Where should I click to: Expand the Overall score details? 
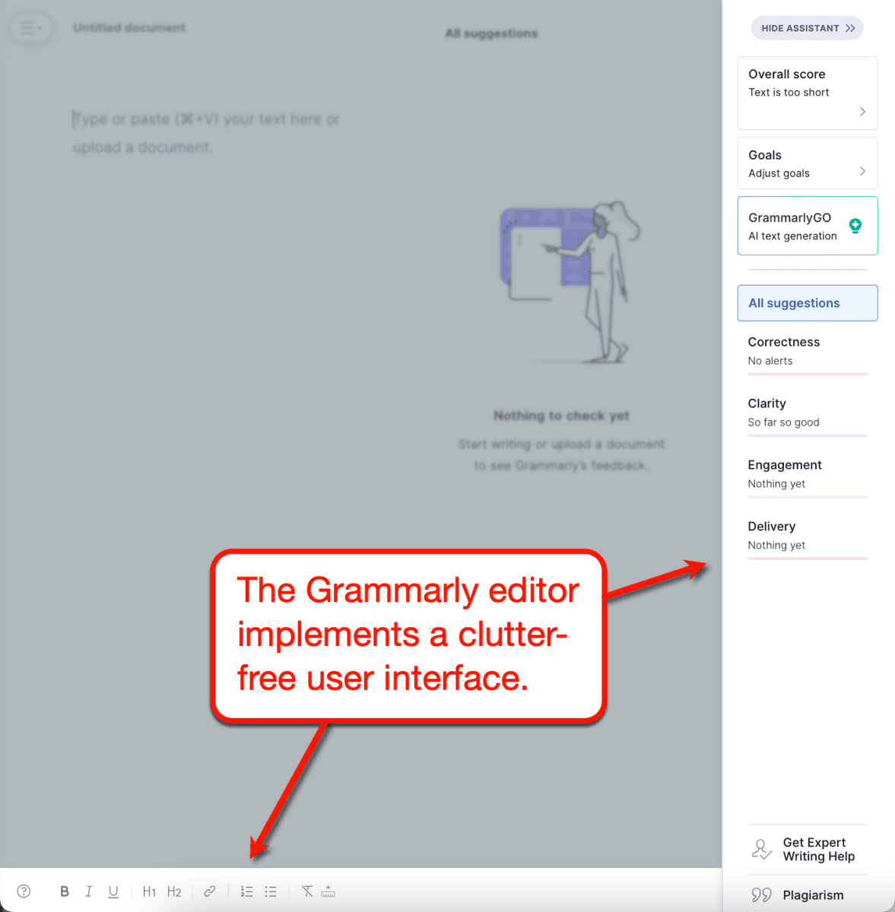point(807,93)
